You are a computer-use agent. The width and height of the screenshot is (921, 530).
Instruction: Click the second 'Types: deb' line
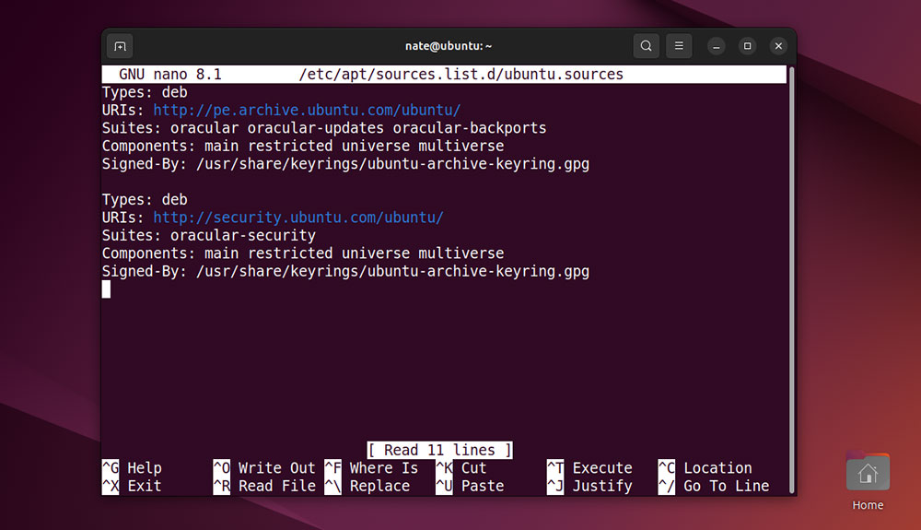coord(145,200)
